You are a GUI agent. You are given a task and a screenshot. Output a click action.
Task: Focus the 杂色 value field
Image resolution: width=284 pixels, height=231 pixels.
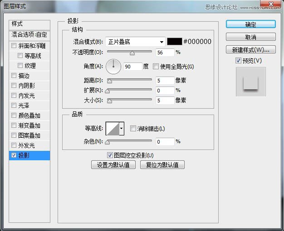pyautogui.click(x=165, y=142)
